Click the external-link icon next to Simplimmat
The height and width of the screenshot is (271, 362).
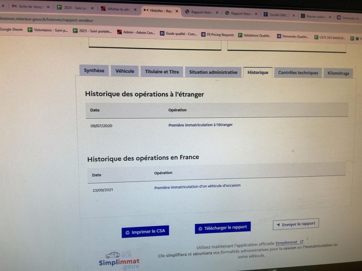[x=301, y=242]
